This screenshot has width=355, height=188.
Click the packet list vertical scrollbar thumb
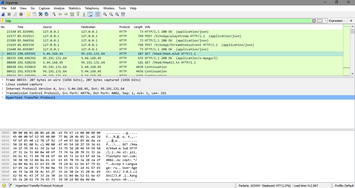click(352, 31)
